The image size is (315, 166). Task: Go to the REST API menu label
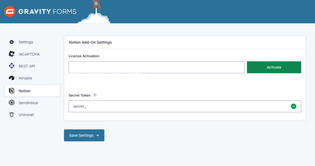click(27, 66)
